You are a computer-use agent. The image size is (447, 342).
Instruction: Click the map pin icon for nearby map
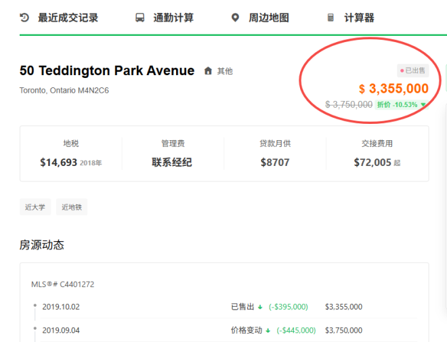[235, 18]
